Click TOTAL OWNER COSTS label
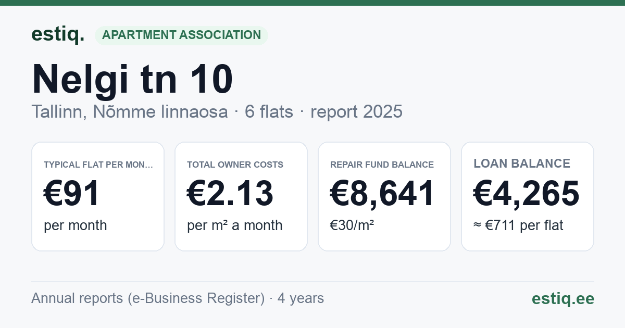This screenshot has height=328, width=625. click(235, 165)
